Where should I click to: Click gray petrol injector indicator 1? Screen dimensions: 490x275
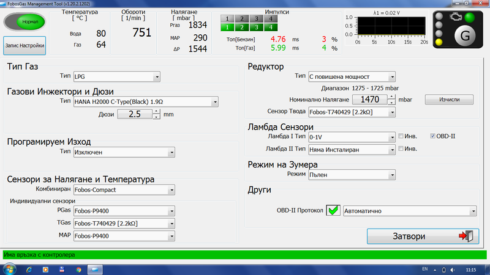point(227,19)
